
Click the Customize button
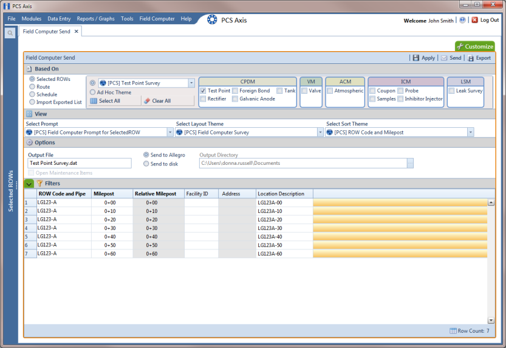click(475, 46)
